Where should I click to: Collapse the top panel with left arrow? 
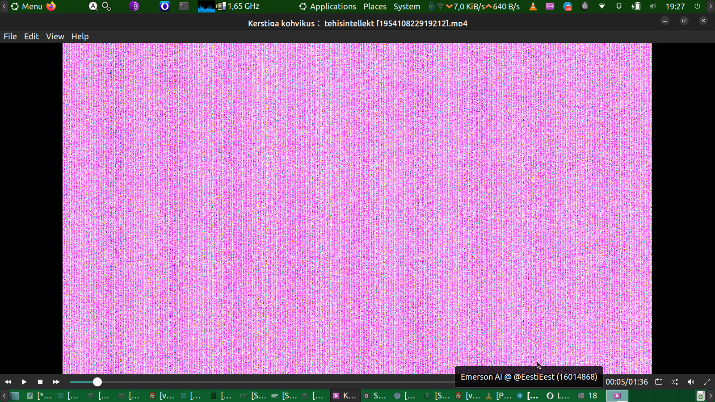(4, 6)
